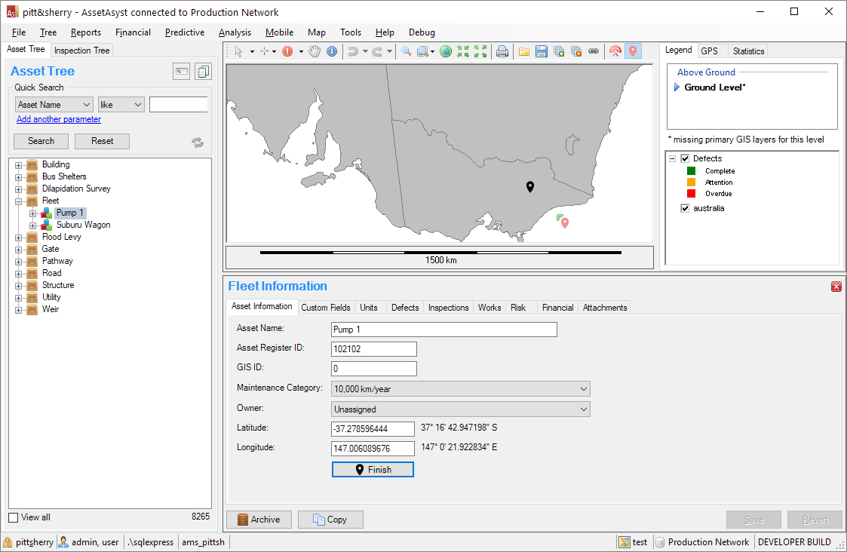Click the magnifier zoom tool

(406, 51)
